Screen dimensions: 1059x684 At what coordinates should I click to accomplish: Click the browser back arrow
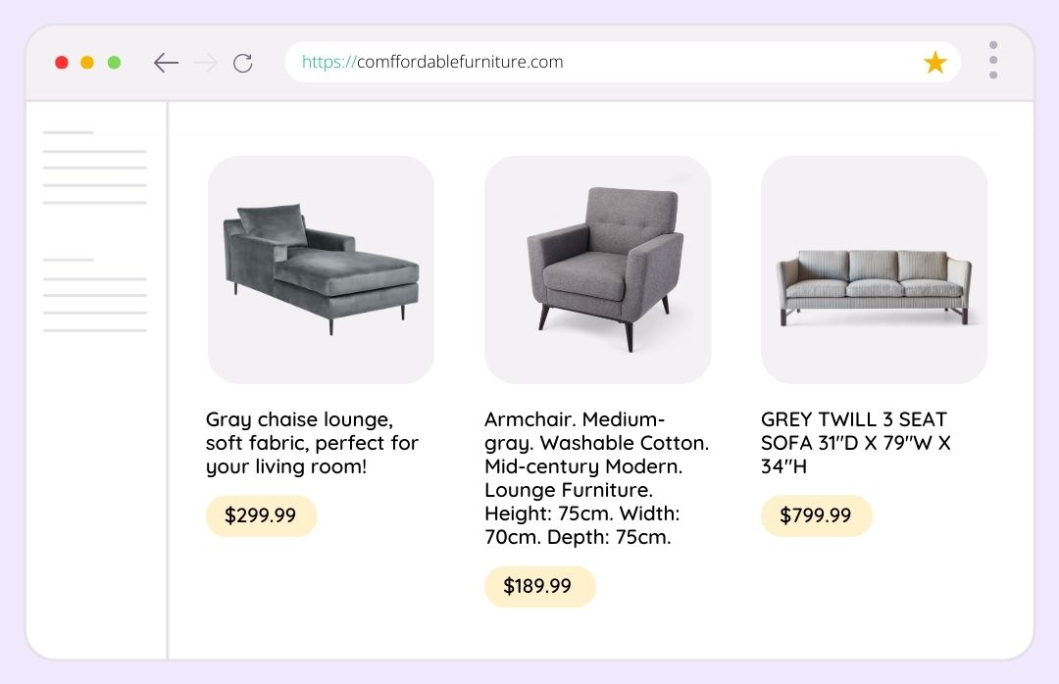tap(166, 63)
